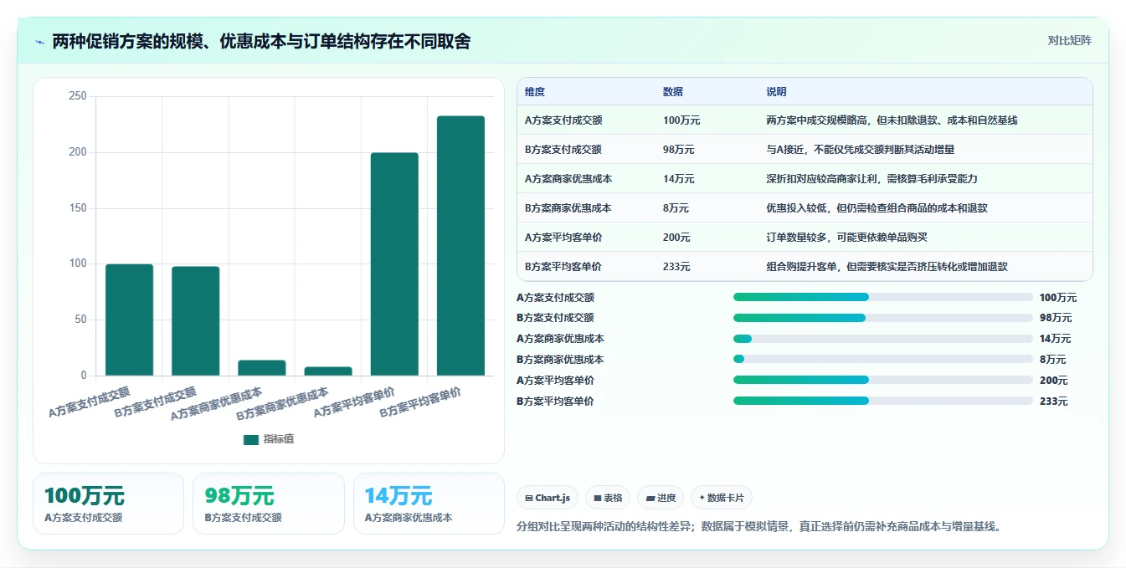The height and width of the screenshot is (568, 1126).
Task: Select the 进度 tag chip
Action: pos(661,498)
